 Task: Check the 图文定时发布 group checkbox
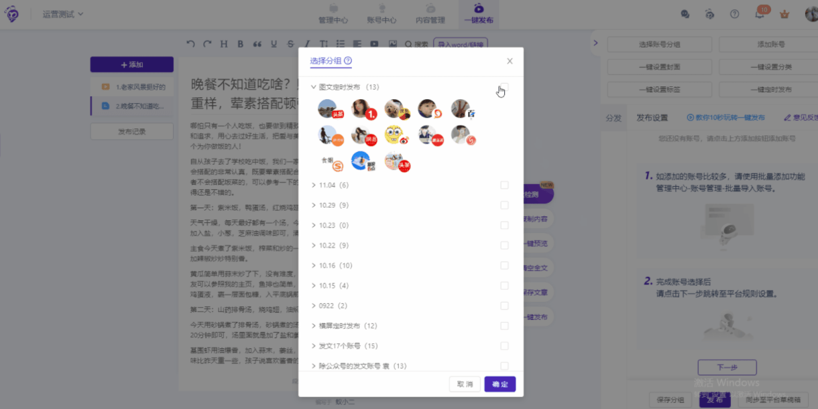504,87
